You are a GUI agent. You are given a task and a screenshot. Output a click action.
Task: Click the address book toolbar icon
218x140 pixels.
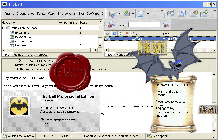pyautogui.click(x=171, y=14)
